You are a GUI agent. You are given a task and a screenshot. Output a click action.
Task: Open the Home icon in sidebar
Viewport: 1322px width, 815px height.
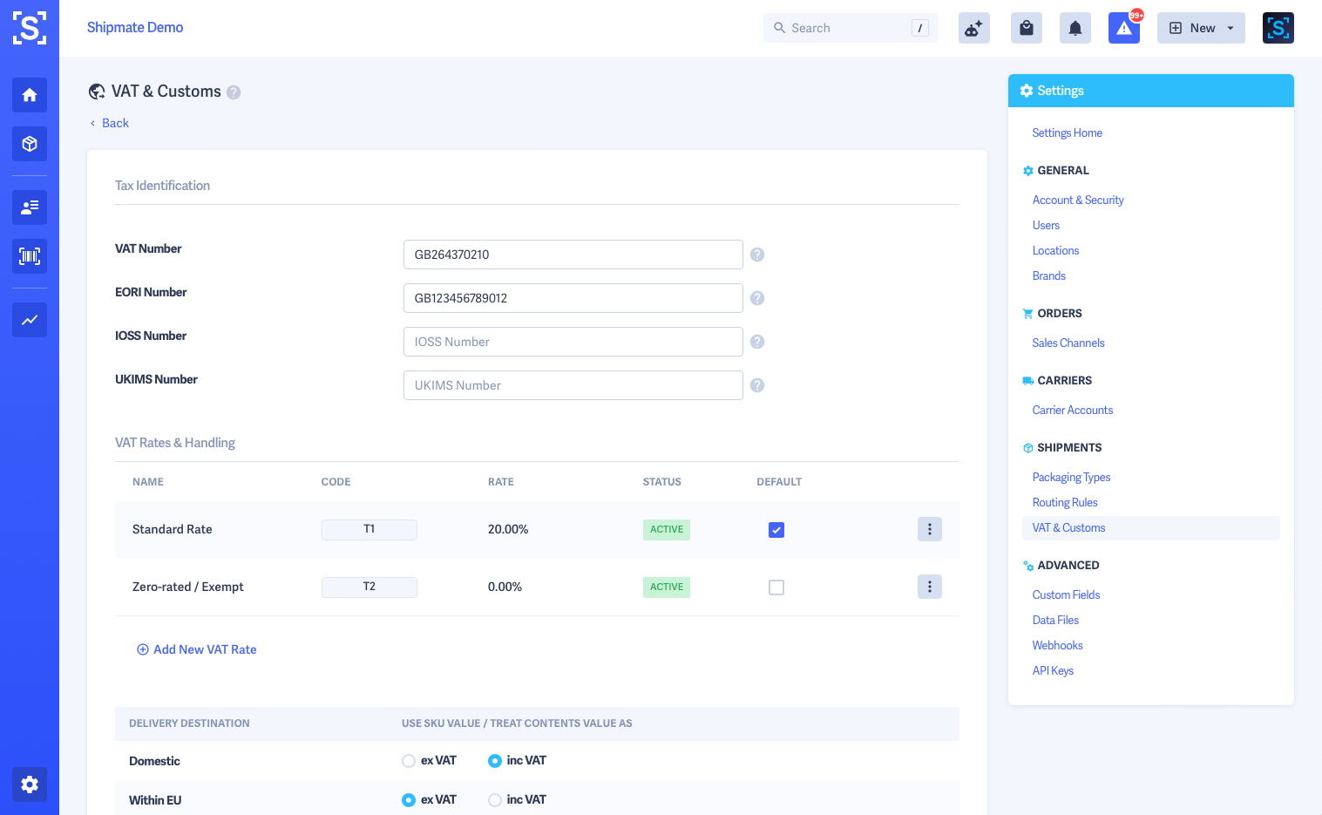[30, 95]
